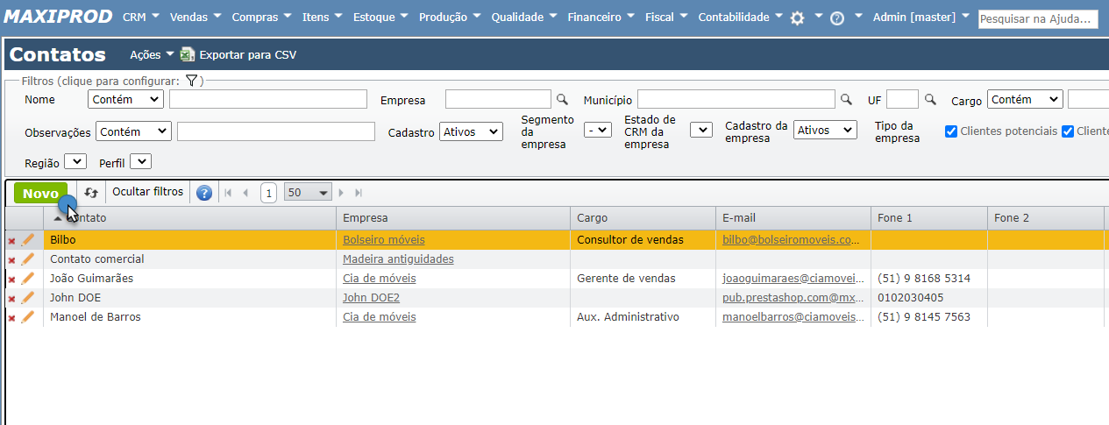The image size is (1109, 425).
Task: Go to first page of results
Action: (x=228, y=193)
